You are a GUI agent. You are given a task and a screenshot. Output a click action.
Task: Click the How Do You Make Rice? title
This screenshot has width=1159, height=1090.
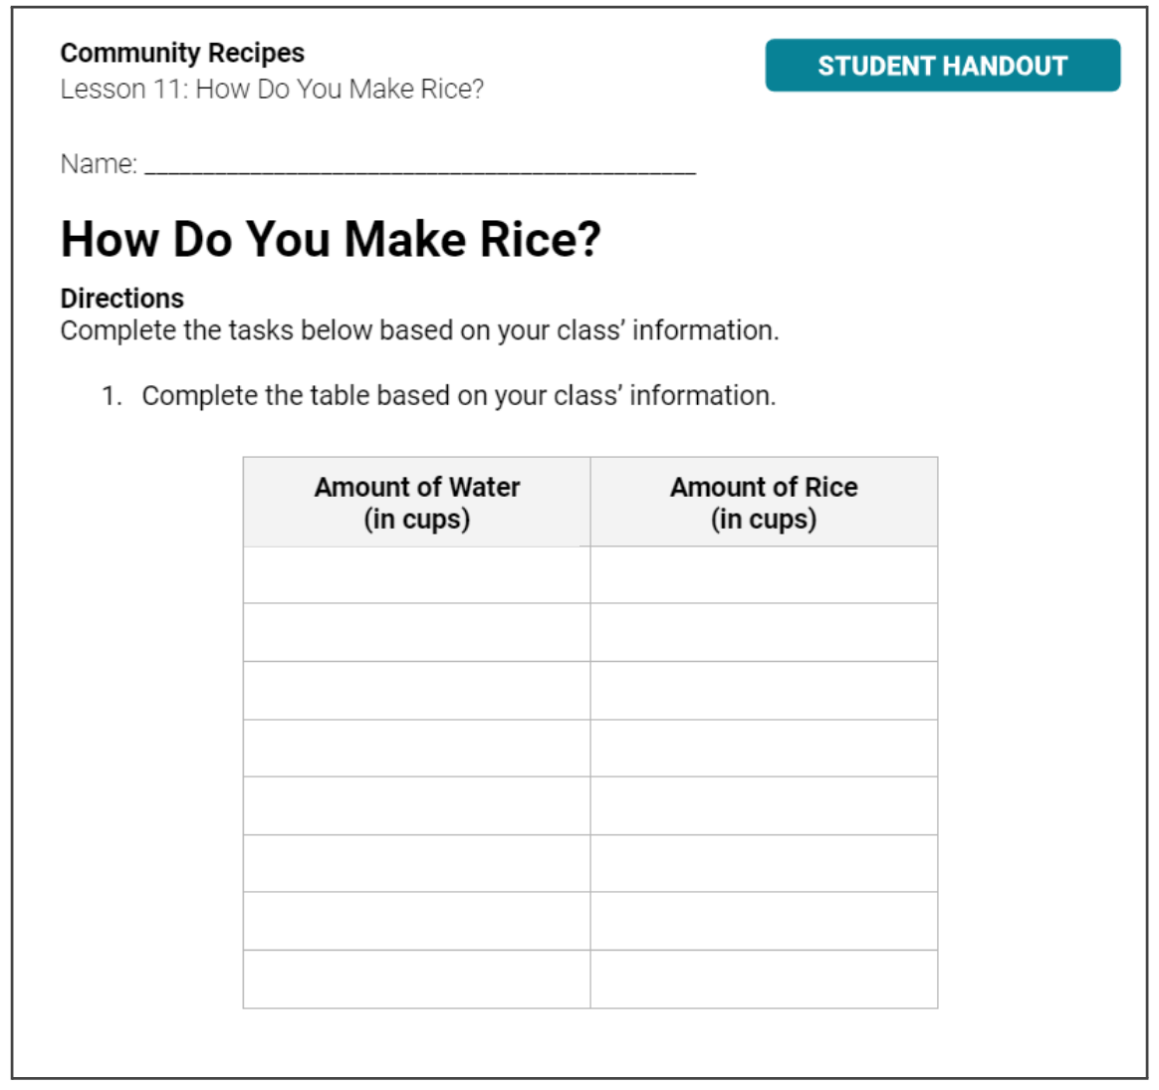click(332, 239)
